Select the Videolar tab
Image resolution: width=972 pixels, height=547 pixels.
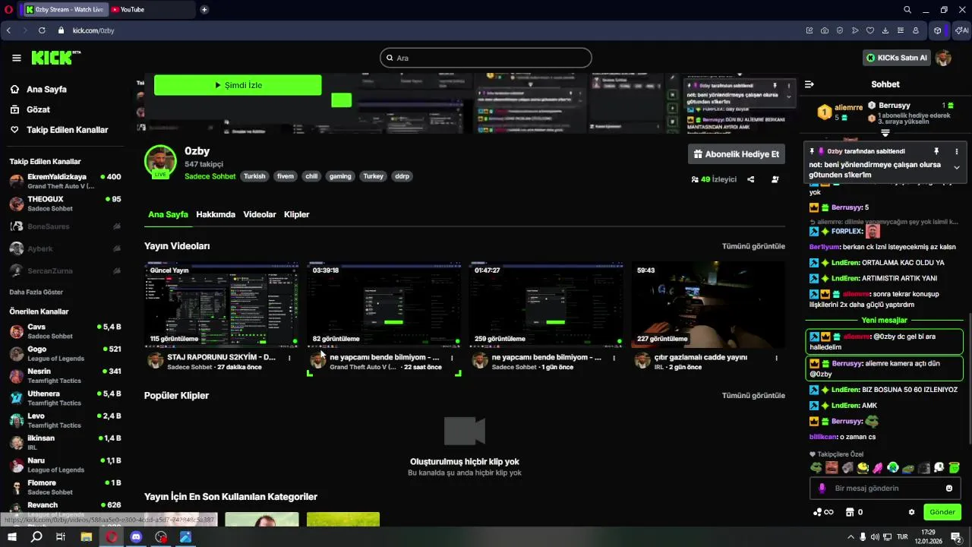(260, 214)
